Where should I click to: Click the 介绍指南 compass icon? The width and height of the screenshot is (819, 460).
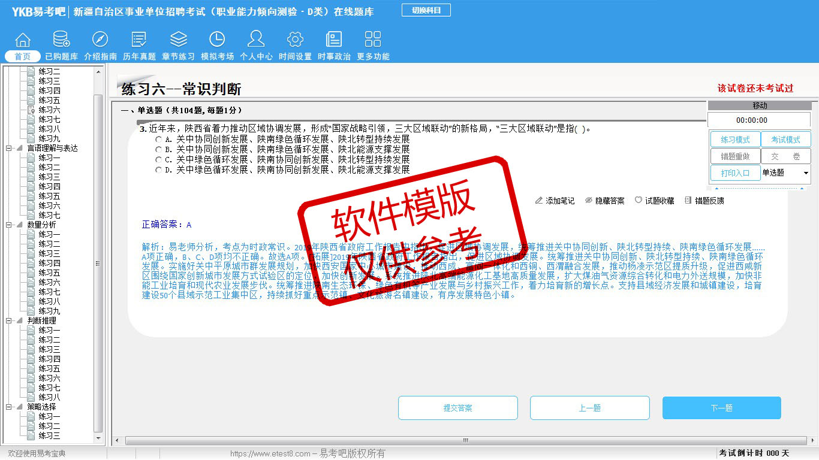tap(100, 40)
